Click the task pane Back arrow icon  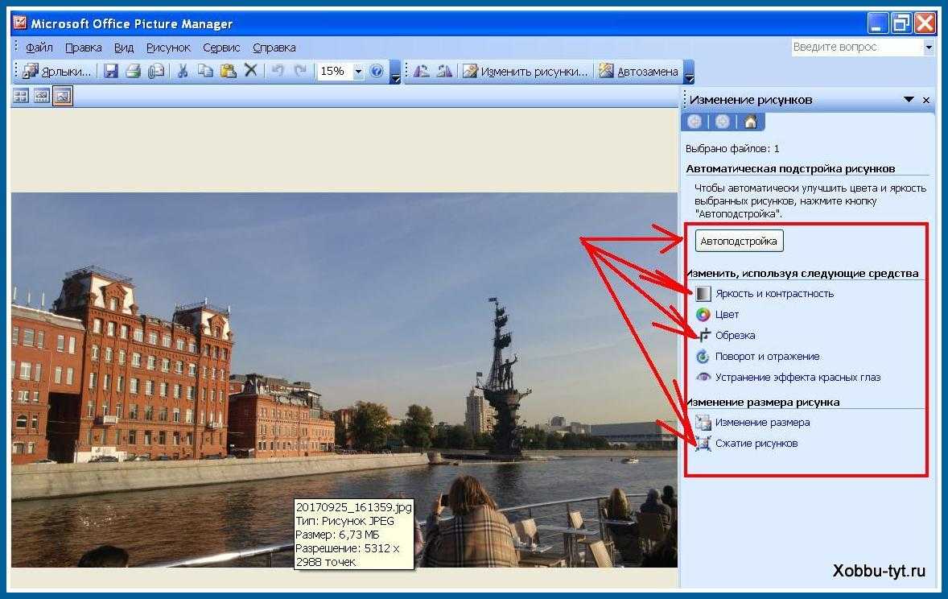coord(695,122)
